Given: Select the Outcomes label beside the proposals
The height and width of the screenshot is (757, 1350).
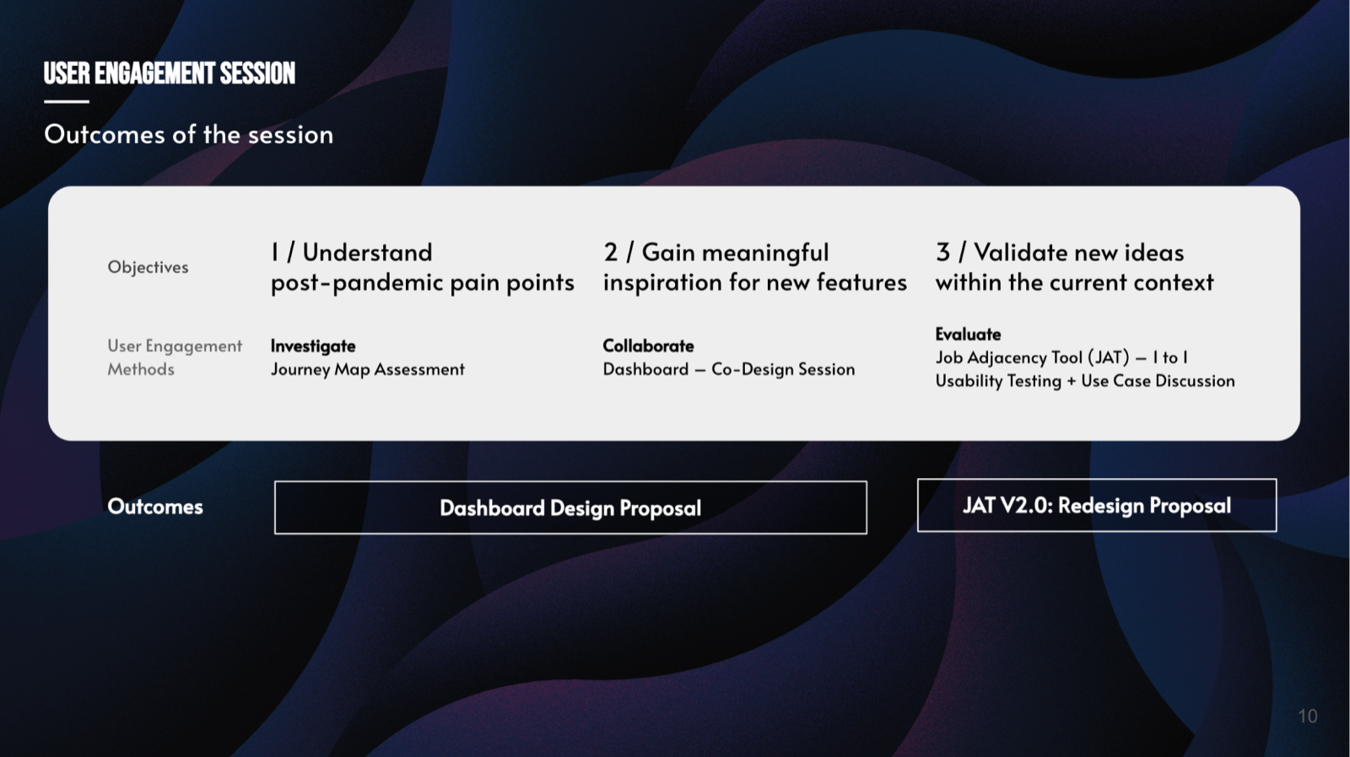Looking at the screenshot, I should point(155,507).
